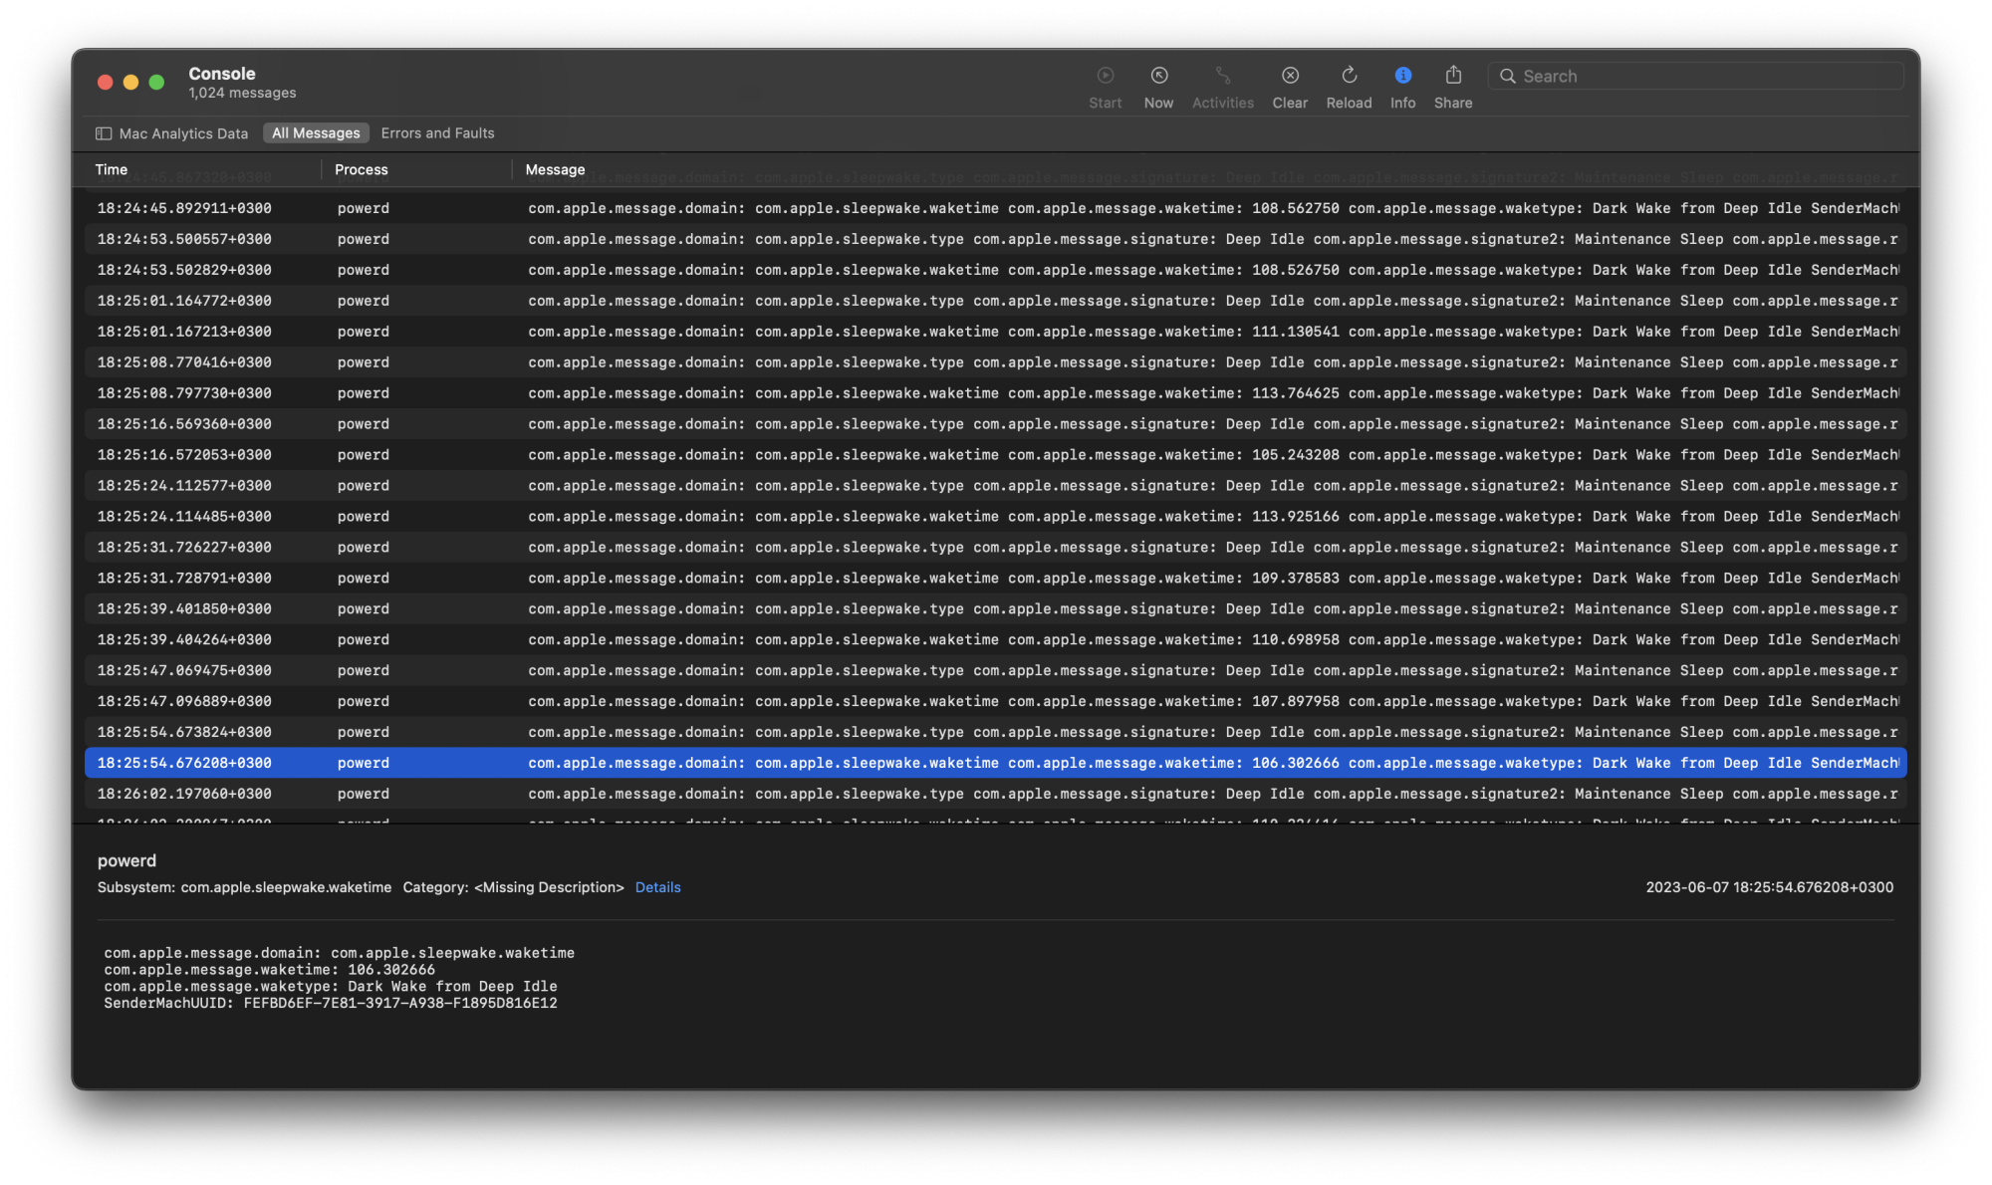Click waketime: 106.302666 line in details
Screen dimensions: 1992x1185
[269, 970]
